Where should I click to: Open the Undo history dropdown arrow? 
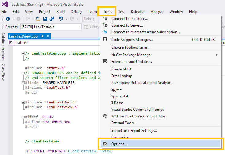(x=67, y=19)
